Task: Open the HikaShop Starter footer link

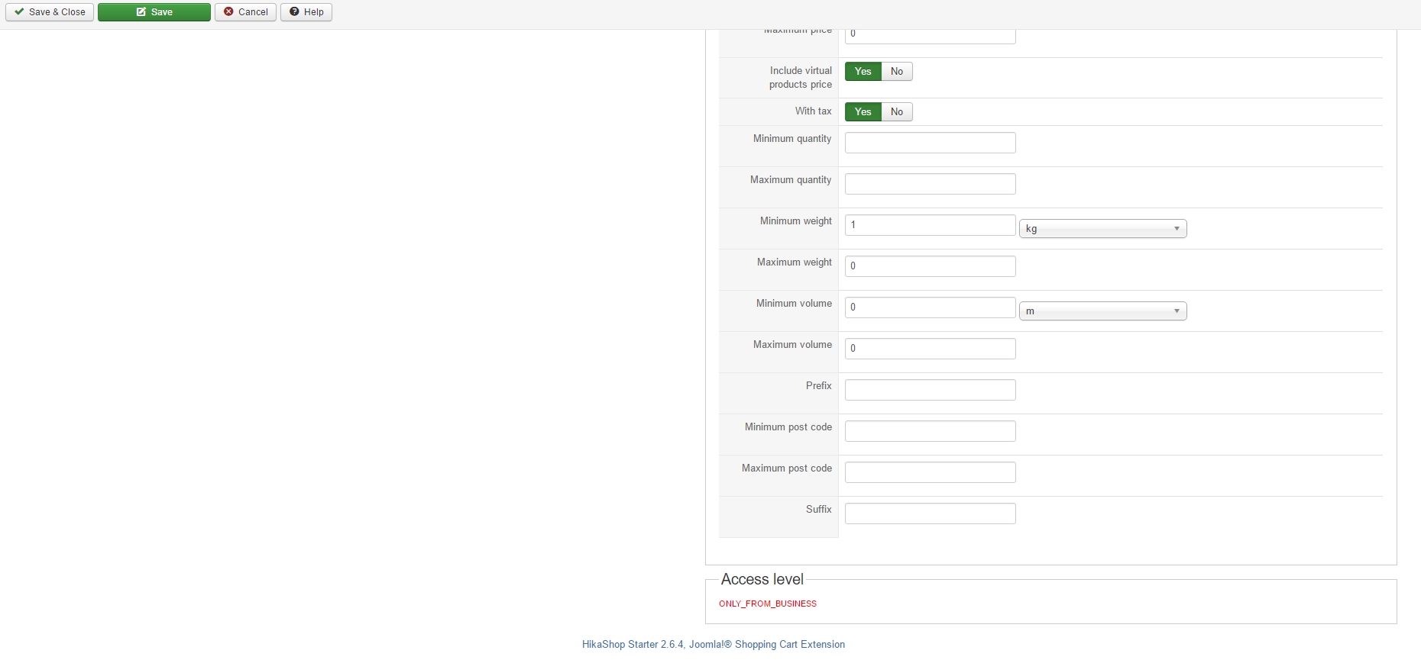Action: point(713,645)
